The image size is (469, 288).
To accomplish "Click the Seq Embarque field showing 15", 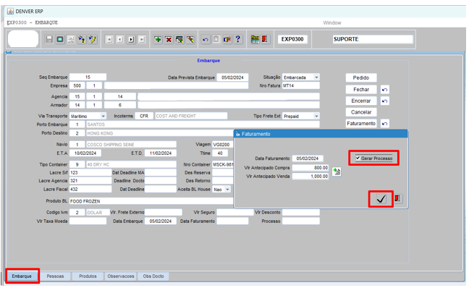I will pos(88,77).
